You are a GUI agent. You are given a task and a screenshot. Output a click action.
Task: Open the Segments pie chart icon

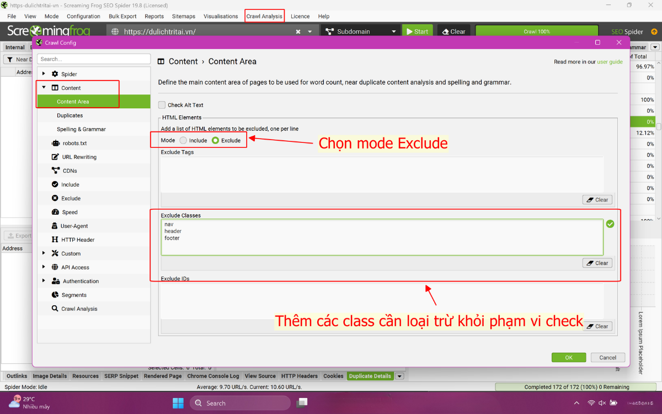click(55, 295)
